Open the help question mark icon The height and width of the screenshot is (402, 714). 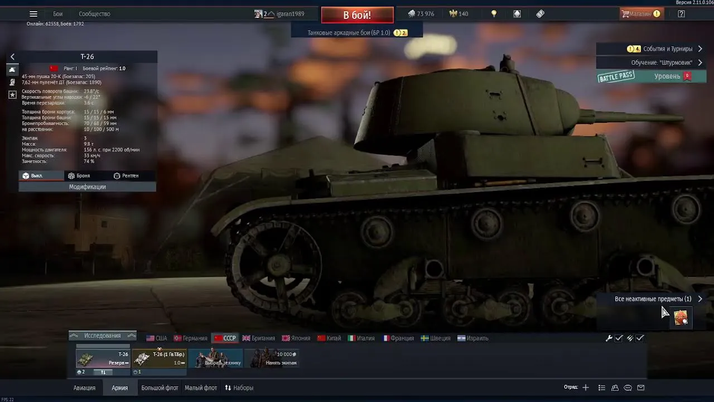coord(681,14)
